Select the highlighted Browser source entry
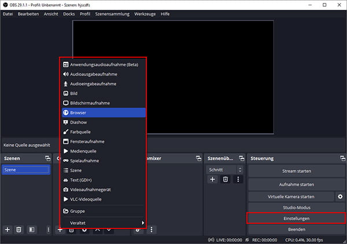The image size is (347, 244). [x=104, y=113]
